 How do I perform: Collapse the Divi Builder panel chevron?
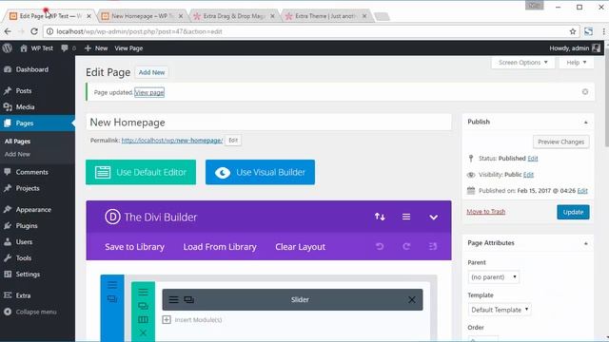(434, 218)
